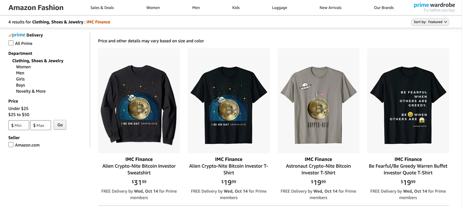The width and height of the screenshot is (462, 209).
Task: Click the Go price filter button
Action: click(x=60, y=125)
